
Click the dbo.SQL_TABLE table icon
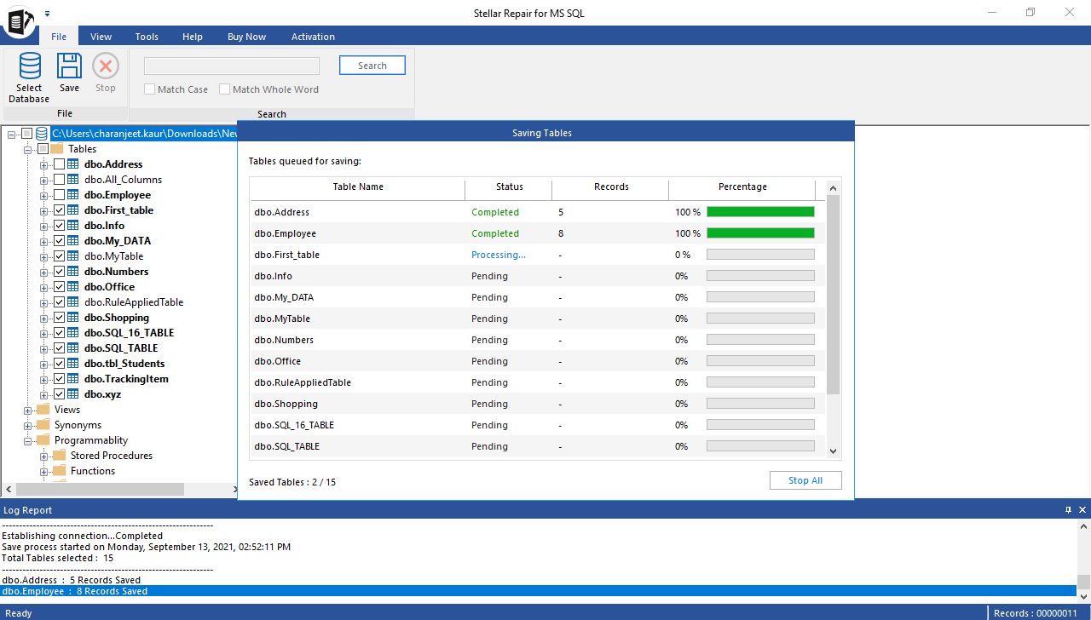click(x=73, y=348)
